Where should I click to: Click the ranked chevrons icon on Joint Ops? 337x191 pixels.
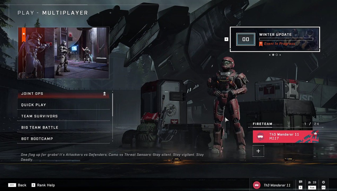click(x=104, y=94)
